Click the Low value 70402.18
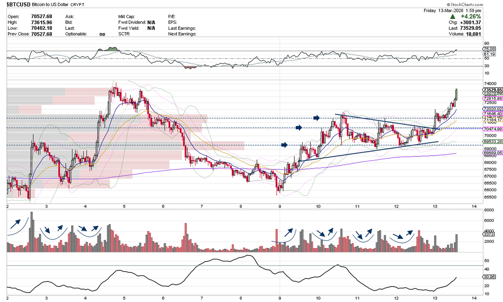Viewport: 503px width, 302px height. [41, 28]
